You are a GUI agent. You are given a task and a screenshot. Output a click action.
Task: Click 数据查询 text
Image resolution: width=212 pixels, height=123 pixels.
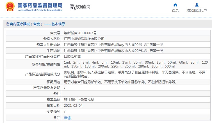83,7
